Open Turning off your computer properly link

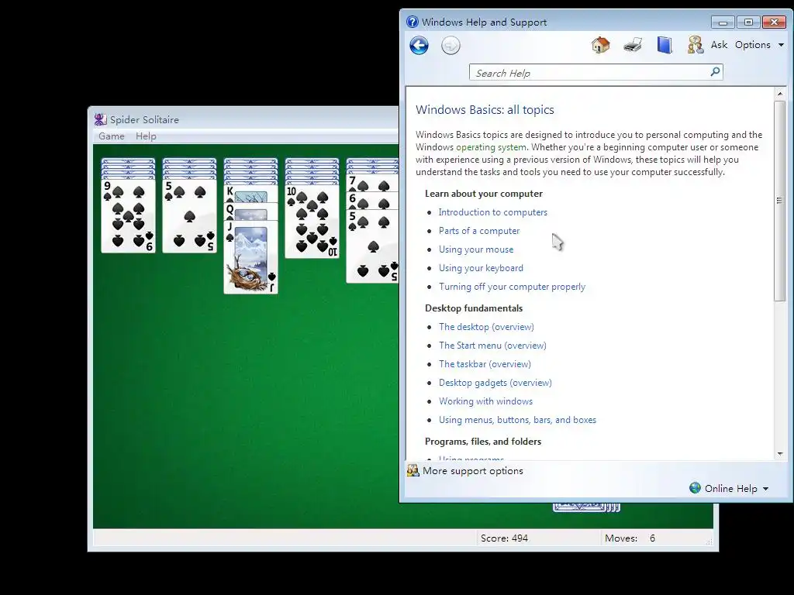[x=512, y=287]
